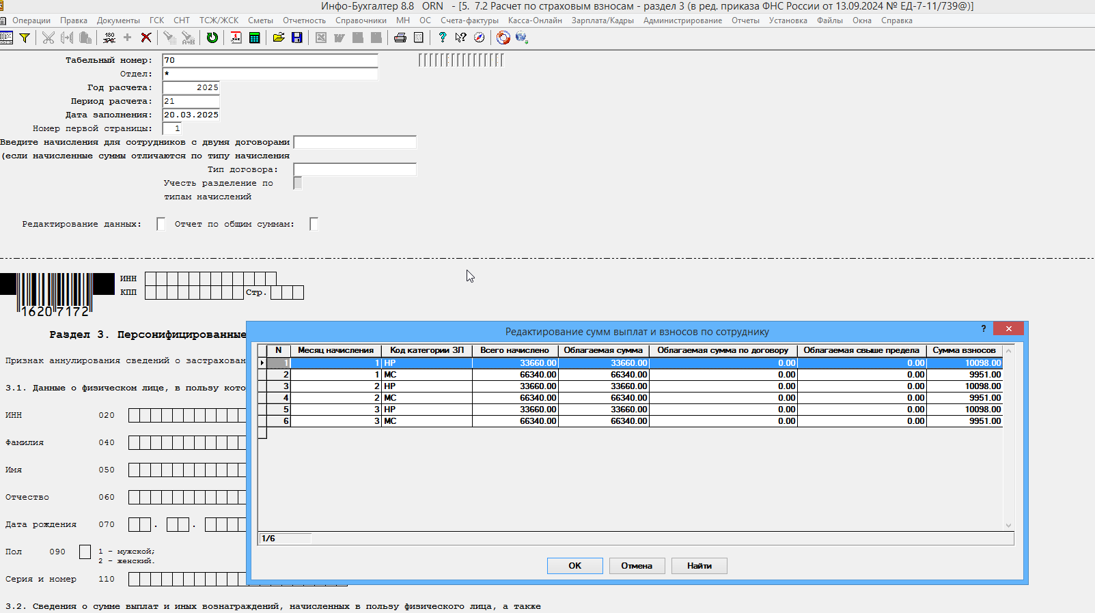Image resolution: width=1095 pixels, height=613 pixels.
Task: Open the green calculator icon
Action: [x=255, y=38]
